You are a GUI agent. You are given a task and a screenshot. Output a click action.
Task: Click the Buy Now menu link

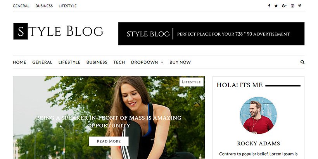point(180,62)
